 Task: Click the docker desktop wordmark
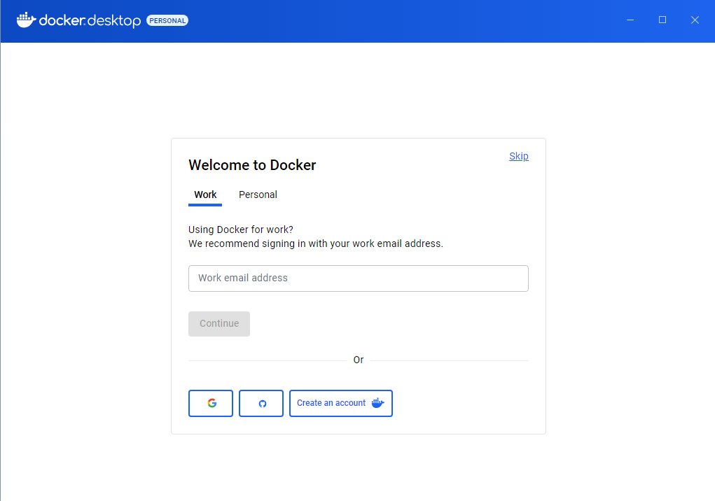[90, 21]
